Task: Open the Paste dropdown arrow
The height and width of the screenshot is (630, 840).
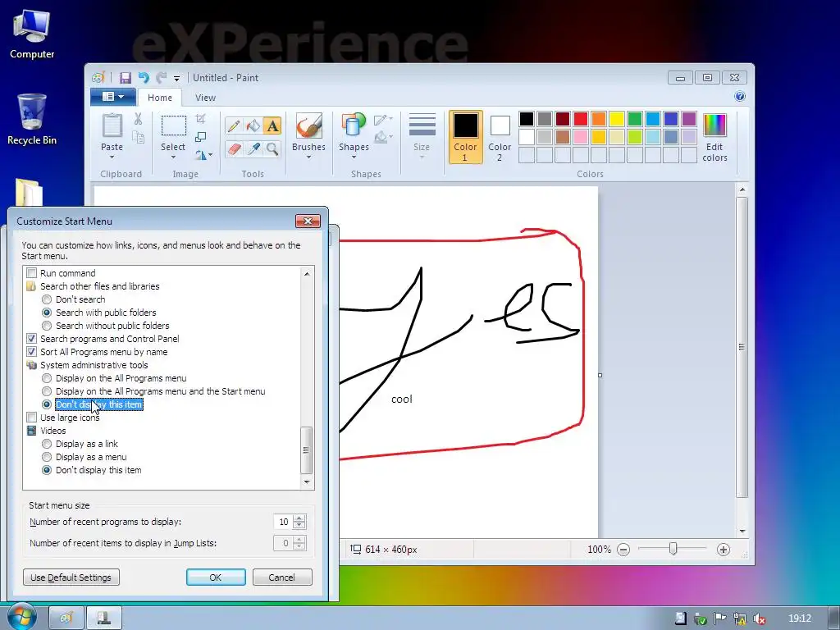Action: pos(112,157)
